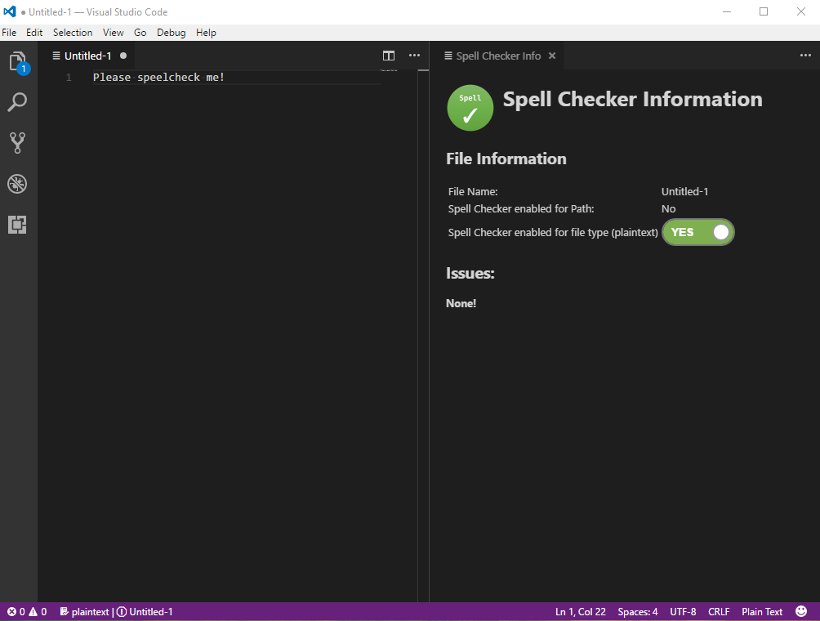Click the 'Issues:' heading
The height and width of the screenshot is (621, 820).
click(x=470, y=273)
